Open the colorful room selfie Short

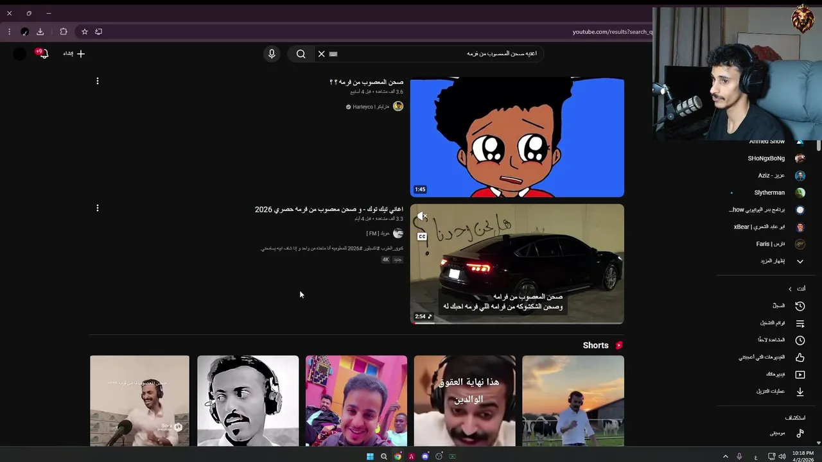pyautogui.click(x=356, y=401)
